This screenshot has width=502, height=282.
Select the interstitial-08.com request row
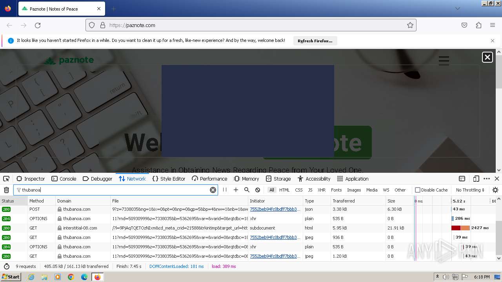pyautogui.click(x=249, y=228)
